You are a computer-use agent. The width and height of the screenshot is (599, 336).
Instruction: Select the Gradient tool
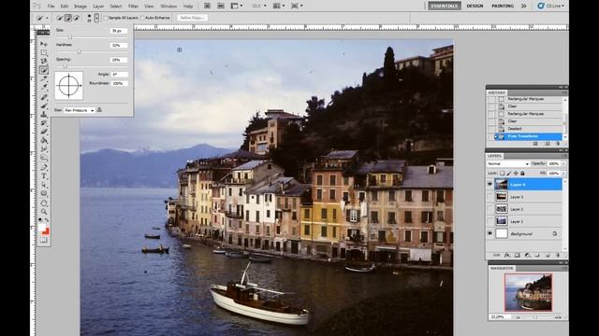(x=44, y=141)
